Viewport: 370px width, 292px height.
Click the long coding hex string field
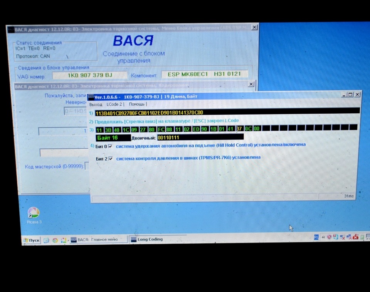point(227,113)
